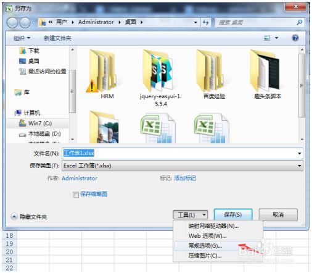Open the 工具(L) dropdown button
This screenshot has width=312, height=273.
(x=191, y=215)
